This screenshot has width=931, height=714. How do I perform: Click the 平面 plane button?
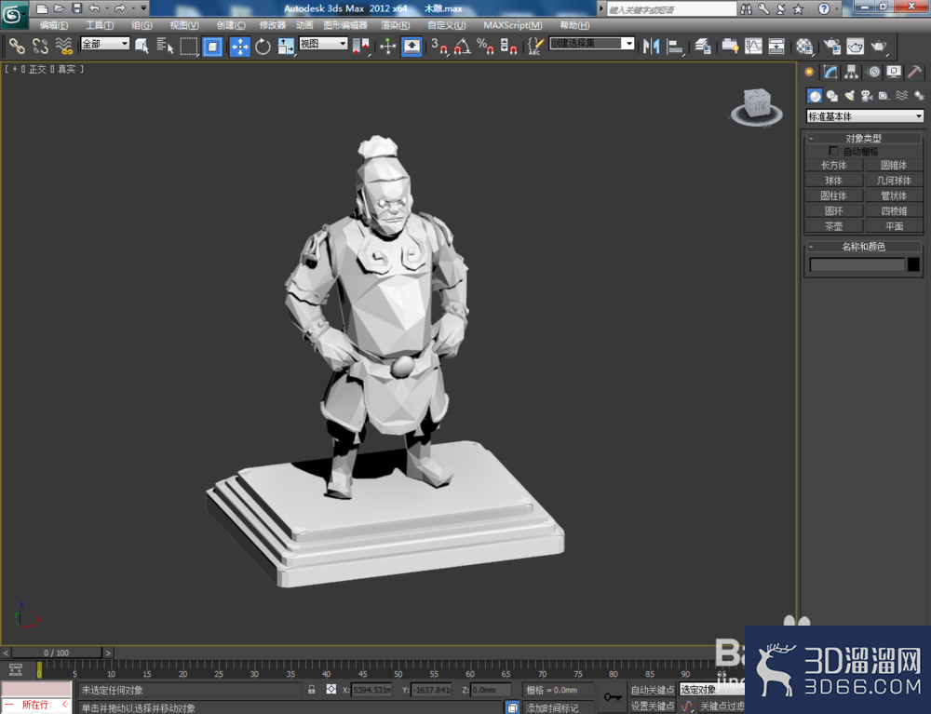pos(894,226)
